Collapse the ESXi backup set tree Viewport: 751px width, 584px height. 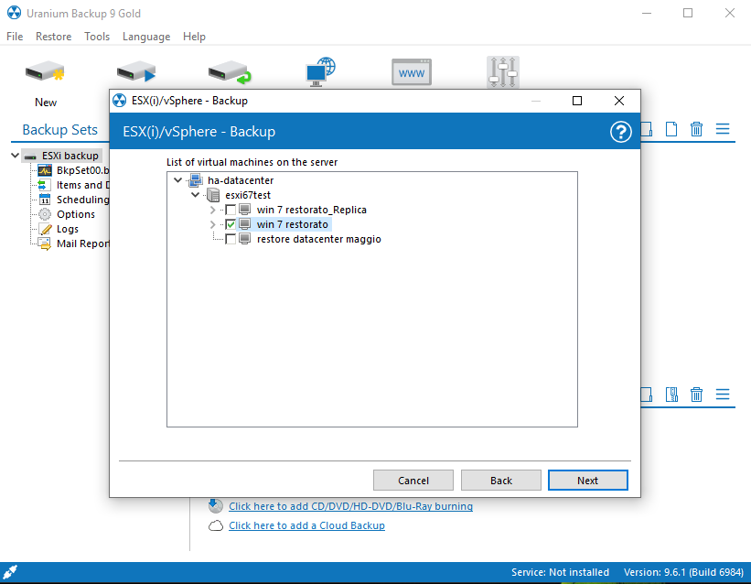15,156
